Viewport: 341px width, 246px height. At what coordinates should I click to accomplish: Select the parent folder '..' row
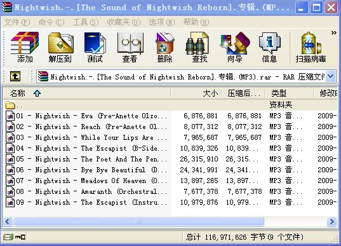point(170,106)
